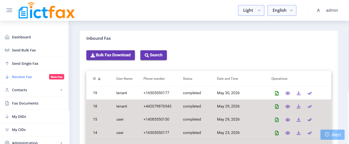
Task: Open document icon for fax 15
Action: coord(277,120)
